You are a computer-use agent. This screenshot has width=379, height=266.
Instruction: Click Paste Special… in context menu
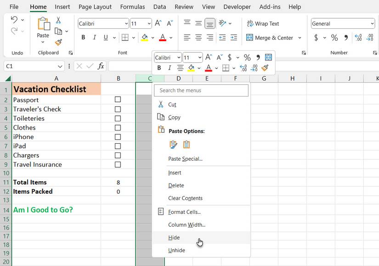click(202, 159)
